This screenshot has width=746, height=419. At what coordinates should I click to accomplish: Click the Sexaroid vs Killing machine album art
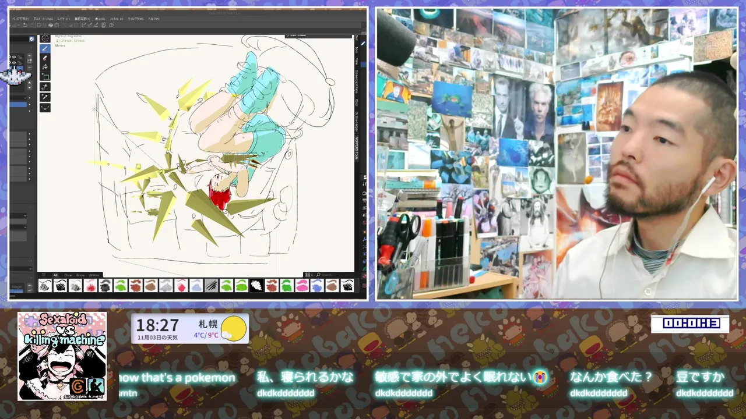tap(62, 356)
